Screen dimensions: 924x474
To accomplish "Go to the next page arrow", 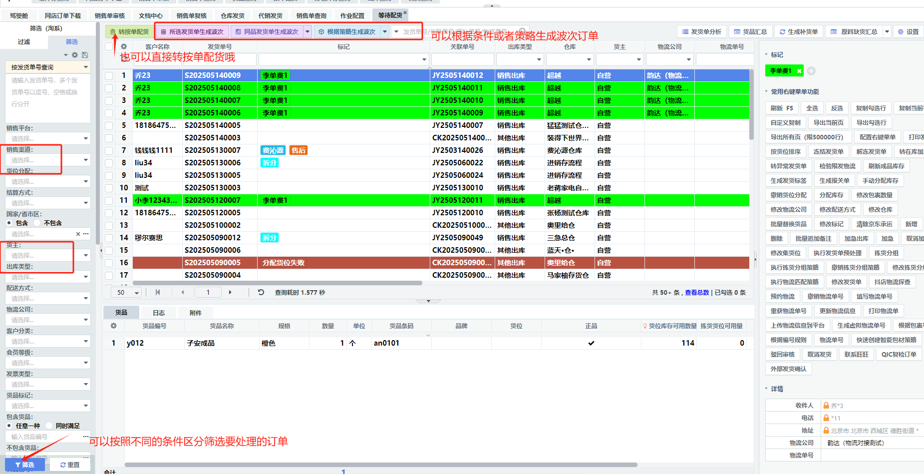I will 230,292.
